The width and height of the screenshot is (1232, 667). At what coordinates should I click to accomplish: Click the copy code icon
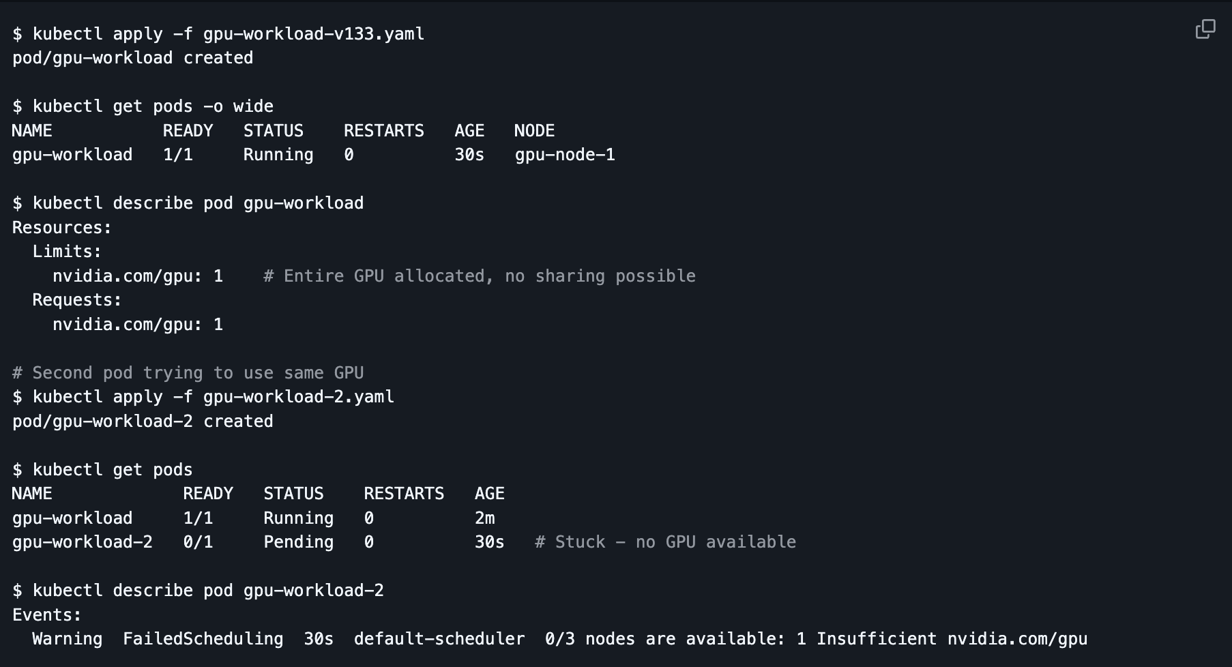(x=1205, y=29)
